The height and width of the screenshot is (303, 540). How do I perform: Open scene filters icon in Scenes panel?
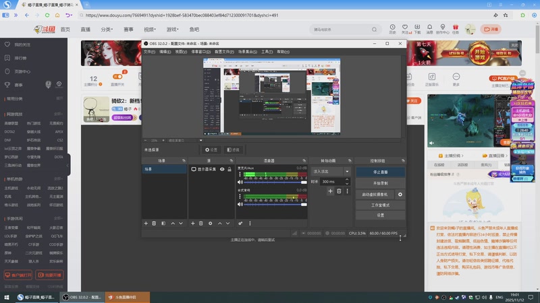click(163, 224)
